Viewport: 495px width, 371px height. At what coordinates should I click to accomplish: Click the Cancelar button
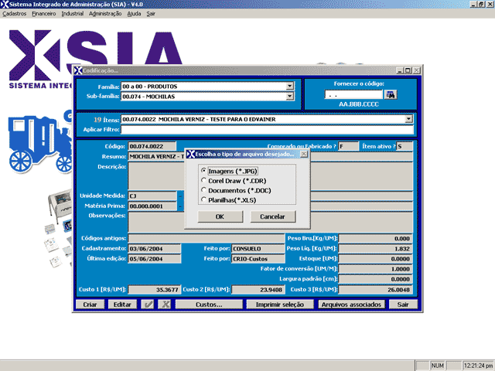pyautogui.click(x=273, y=217)
